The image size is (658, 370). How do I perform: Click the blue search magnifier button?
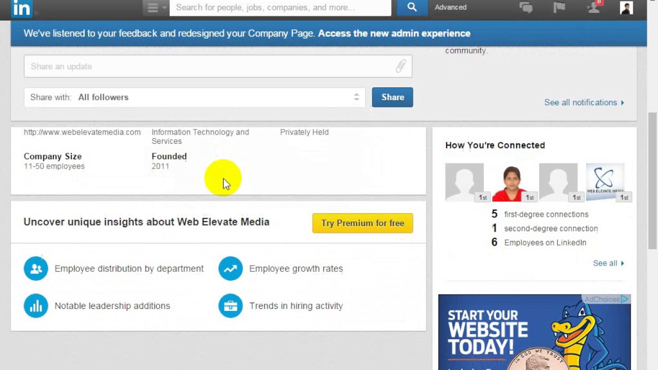click(x=412, y=8)
